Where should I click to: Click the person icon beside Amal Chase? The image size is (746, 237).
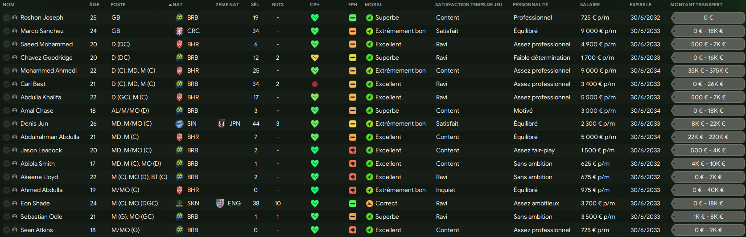(15, 110)
